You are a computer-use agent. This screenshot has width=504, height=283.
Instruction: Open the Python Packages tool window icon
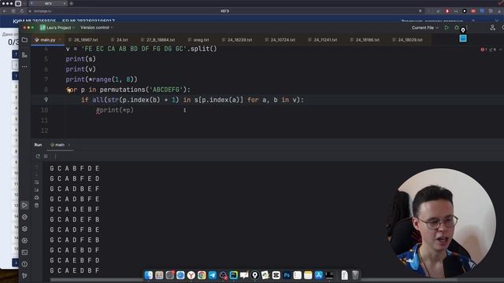tap(24, 229)
